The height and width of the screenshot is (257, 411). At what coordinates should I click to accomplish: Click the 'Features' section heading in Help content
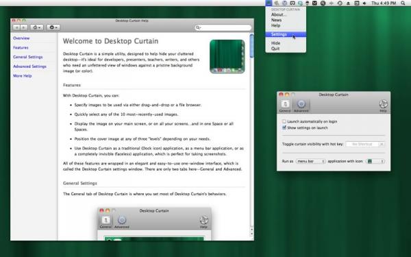click(72, 85)
